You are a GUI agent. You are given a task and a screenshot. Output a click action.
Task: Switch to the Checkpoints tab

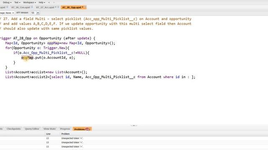[x=13, y=129]
